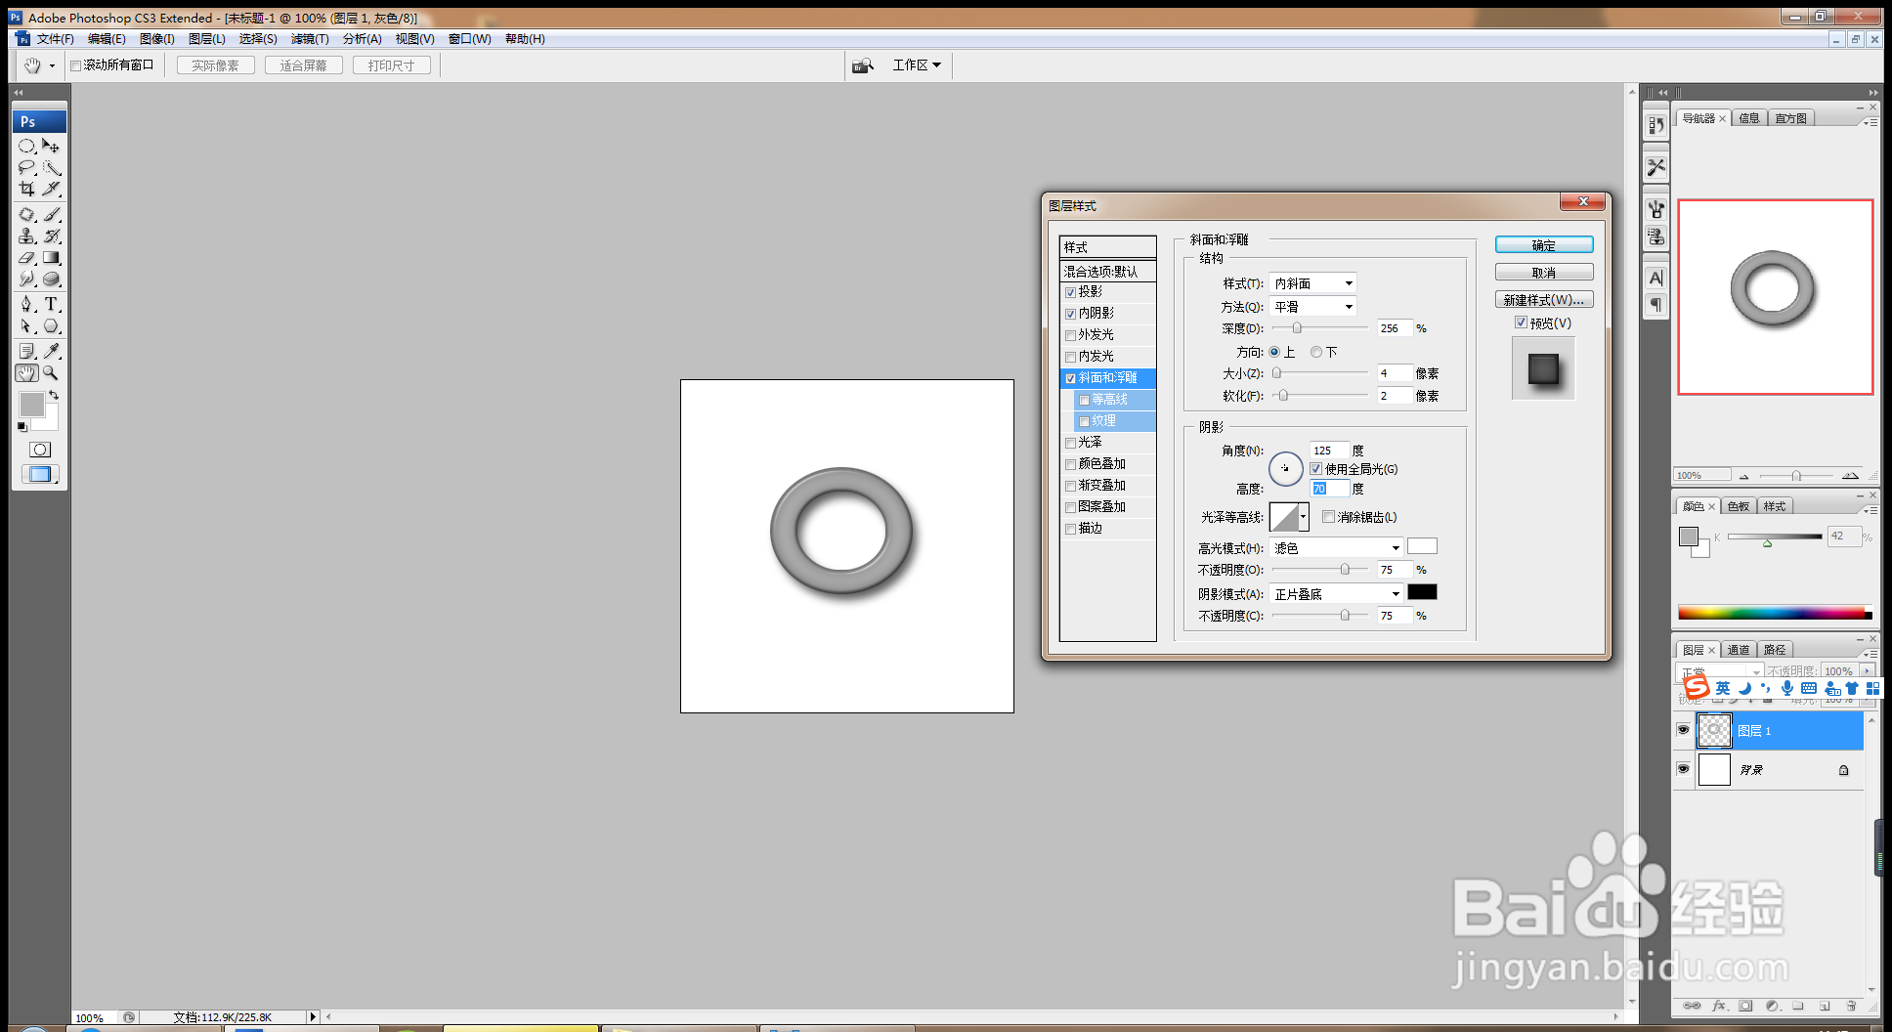Select the Healing Brush tool
Image resolution: width=1892 pixels, height=1032 pixels.
[27, 214]
